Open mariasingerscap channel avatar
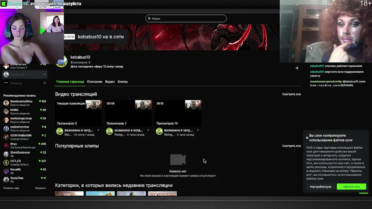This screenshot has height=209, width=372. click(6, 120)
